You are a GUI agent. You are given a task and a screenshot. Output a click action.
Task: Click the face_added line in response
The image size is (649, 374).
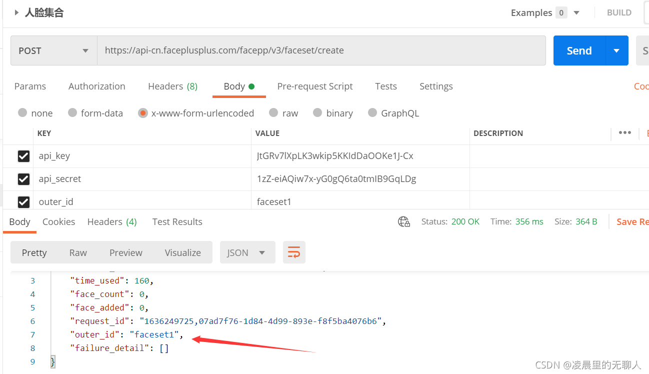pyautogui.click(x=109, y=308)
